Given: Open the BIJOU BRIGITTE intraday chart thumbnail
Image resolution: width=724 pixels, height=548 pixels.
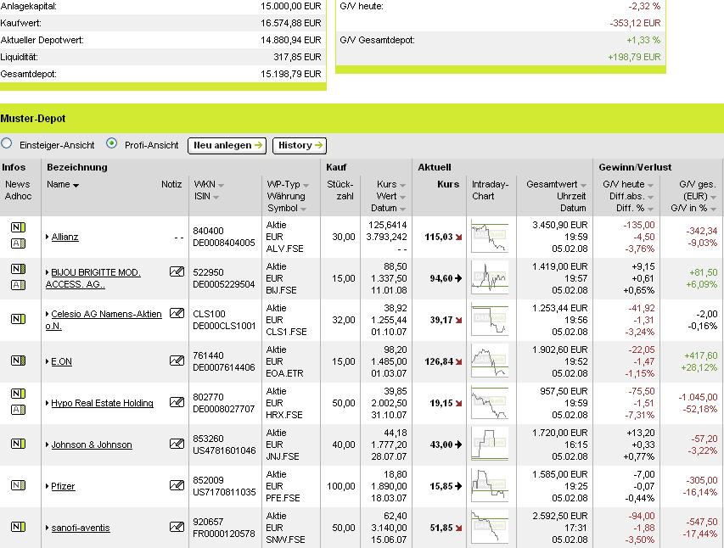Looking at the screenshot, I should point(490,278).
